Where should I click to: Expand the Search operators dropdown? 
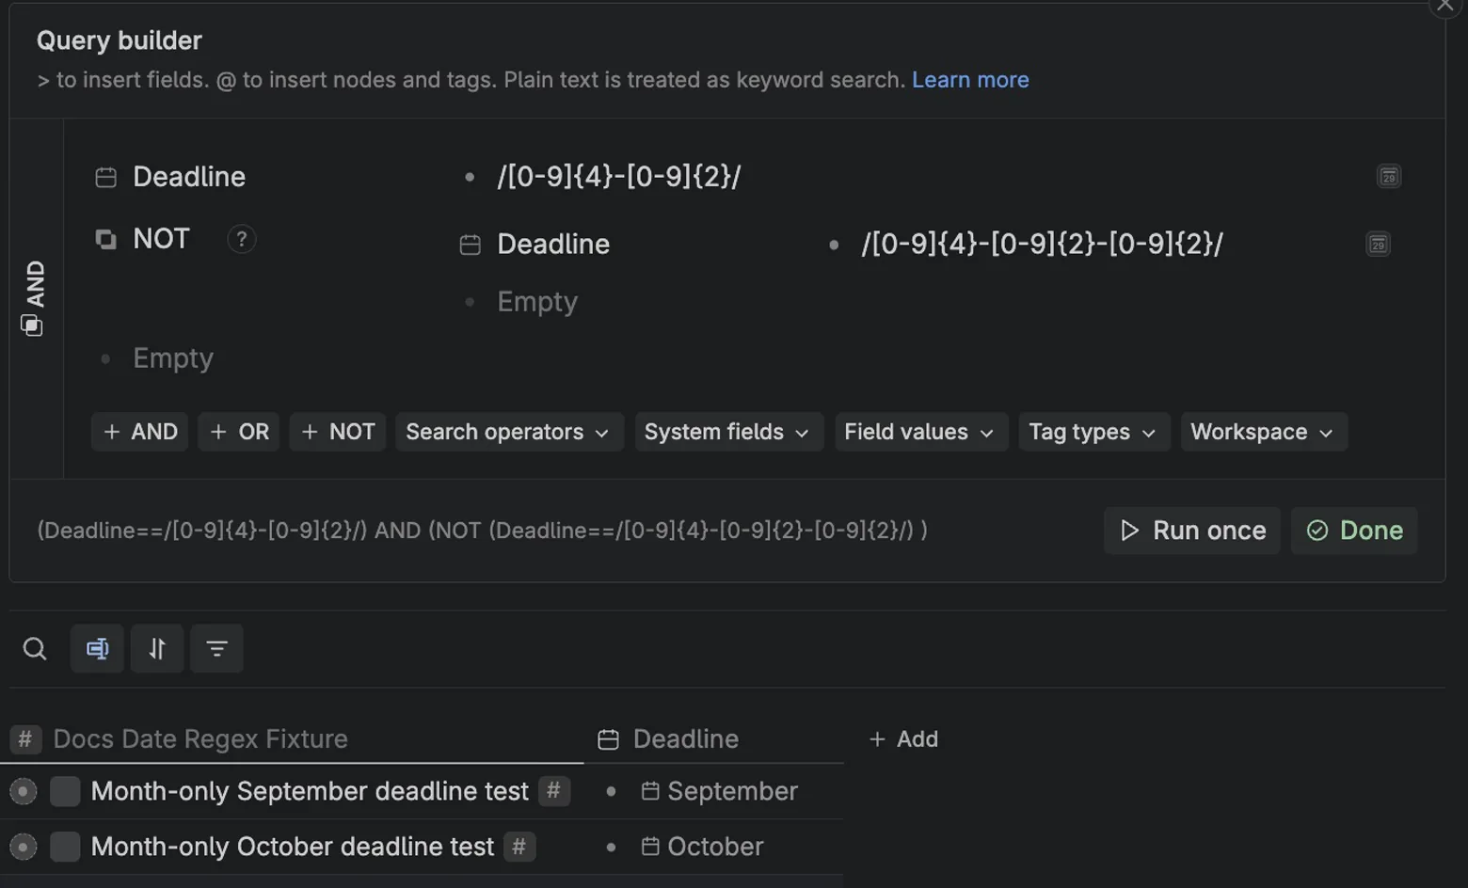[509, 432]
